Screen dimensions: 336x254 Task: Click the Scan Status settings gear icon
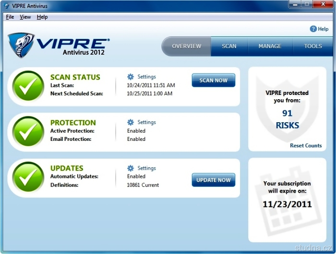click(130, 77)
